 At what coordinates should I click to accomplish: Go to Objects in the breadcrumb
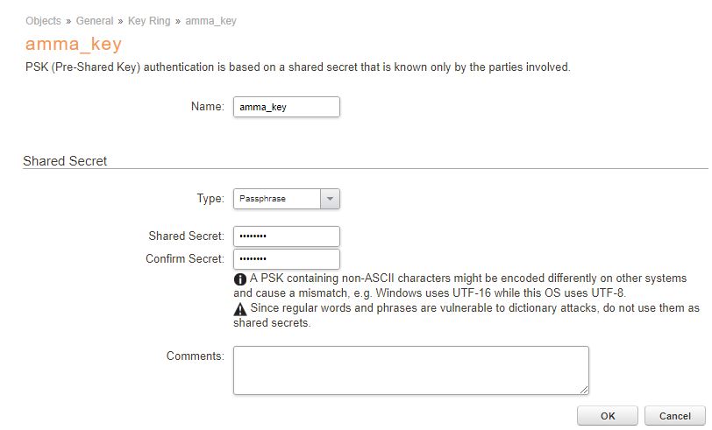point(44,21)
